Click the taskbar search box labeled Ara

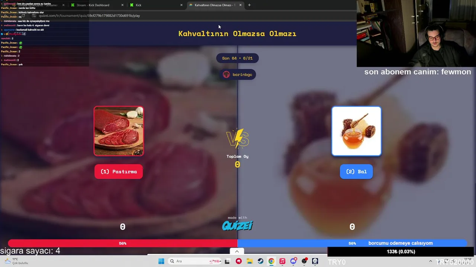pos(195,261)
